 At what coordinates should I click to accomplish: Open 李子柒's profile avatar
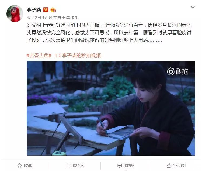coord(15,13)
